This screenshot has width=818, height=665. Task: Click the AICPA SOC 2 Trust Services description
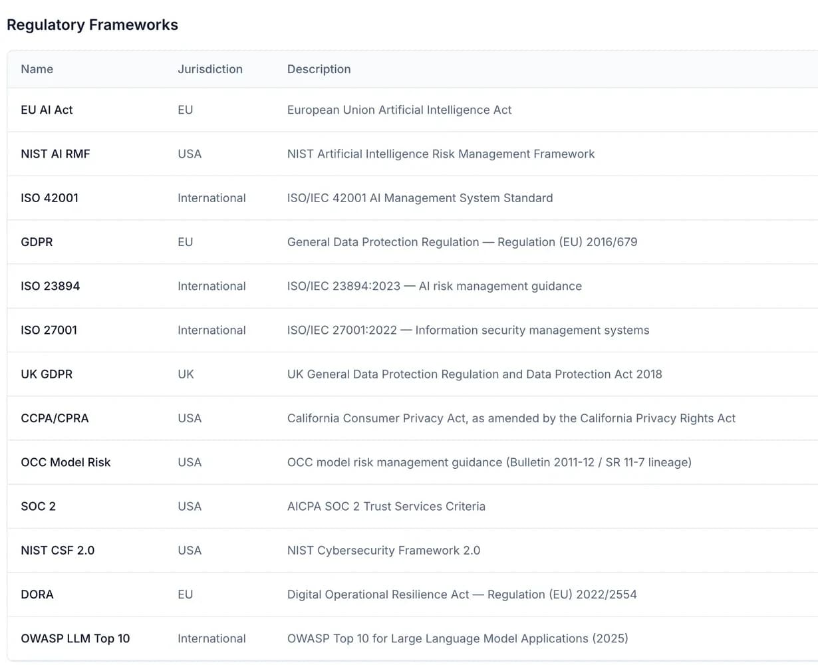(386, 506)
